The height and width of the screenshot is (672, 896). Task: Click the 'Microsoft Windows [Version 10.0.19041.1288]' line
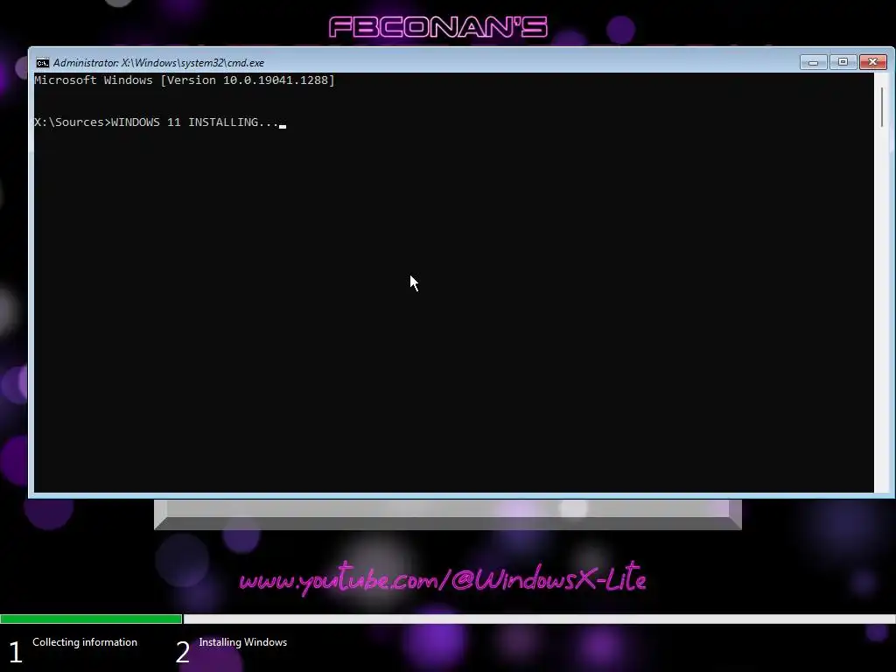(x=185, y=80)
